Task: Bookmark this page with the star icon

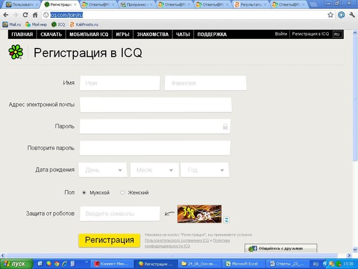Action: click(x=331, y=15)
